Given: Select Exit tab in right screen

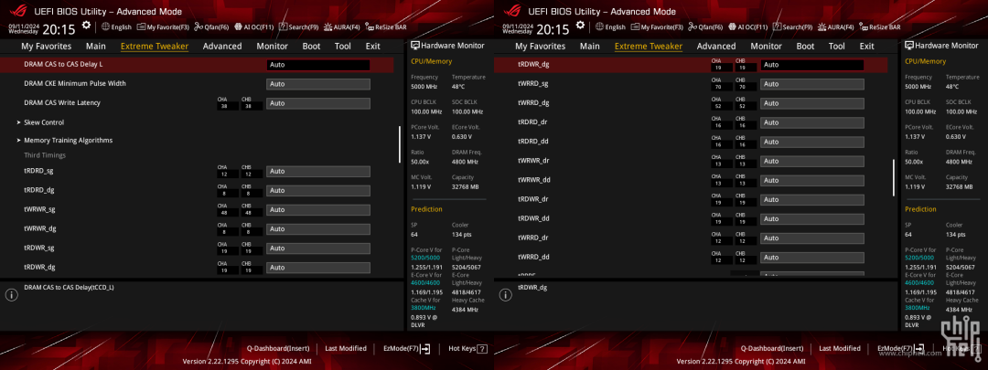Looking at the screenshot, I should tap(867, 46).
